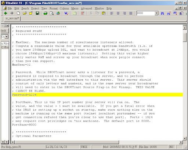Click the PortBase=8000 line
Image resolution: width=188 pixels, height=150 pixels.
tap(24, 125)
